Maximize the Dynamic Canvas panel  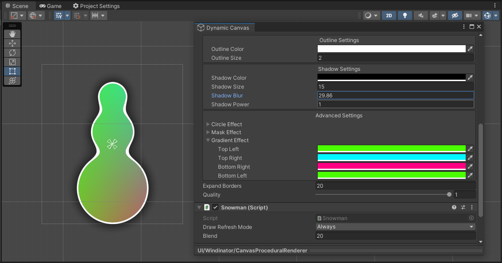471,27
